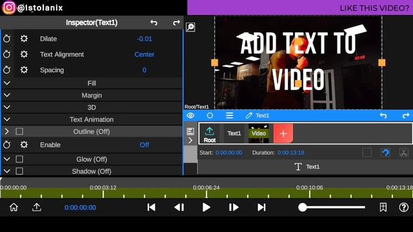Edit the Dilate value -0.01
The height and width of the screenshot is (232, 413).
(x=145, y=39)
